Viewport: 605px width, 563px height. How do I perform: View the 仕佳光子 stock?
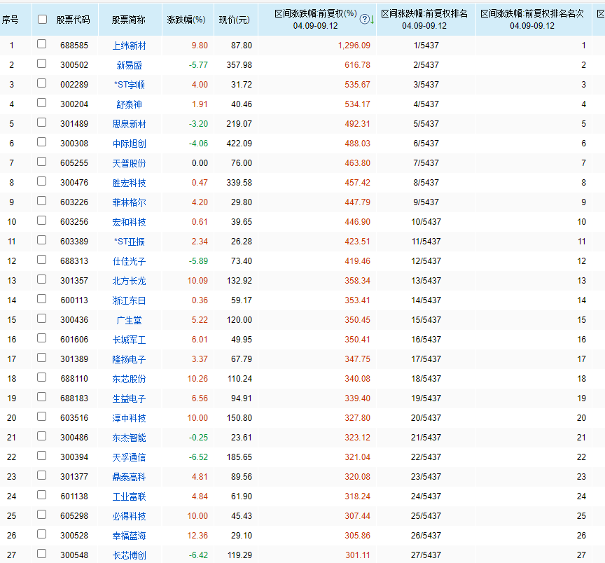click(x=130, y=261)
